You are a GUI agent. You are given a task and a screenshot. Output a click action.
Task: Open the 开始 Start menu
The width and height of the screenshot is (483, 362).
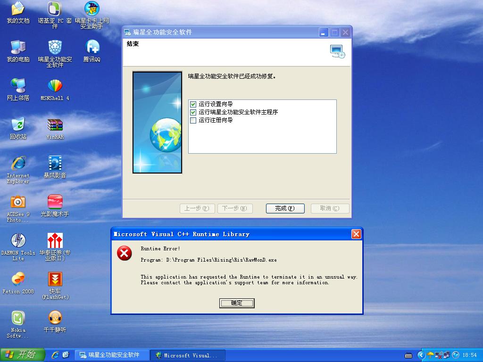coord(22,355)
